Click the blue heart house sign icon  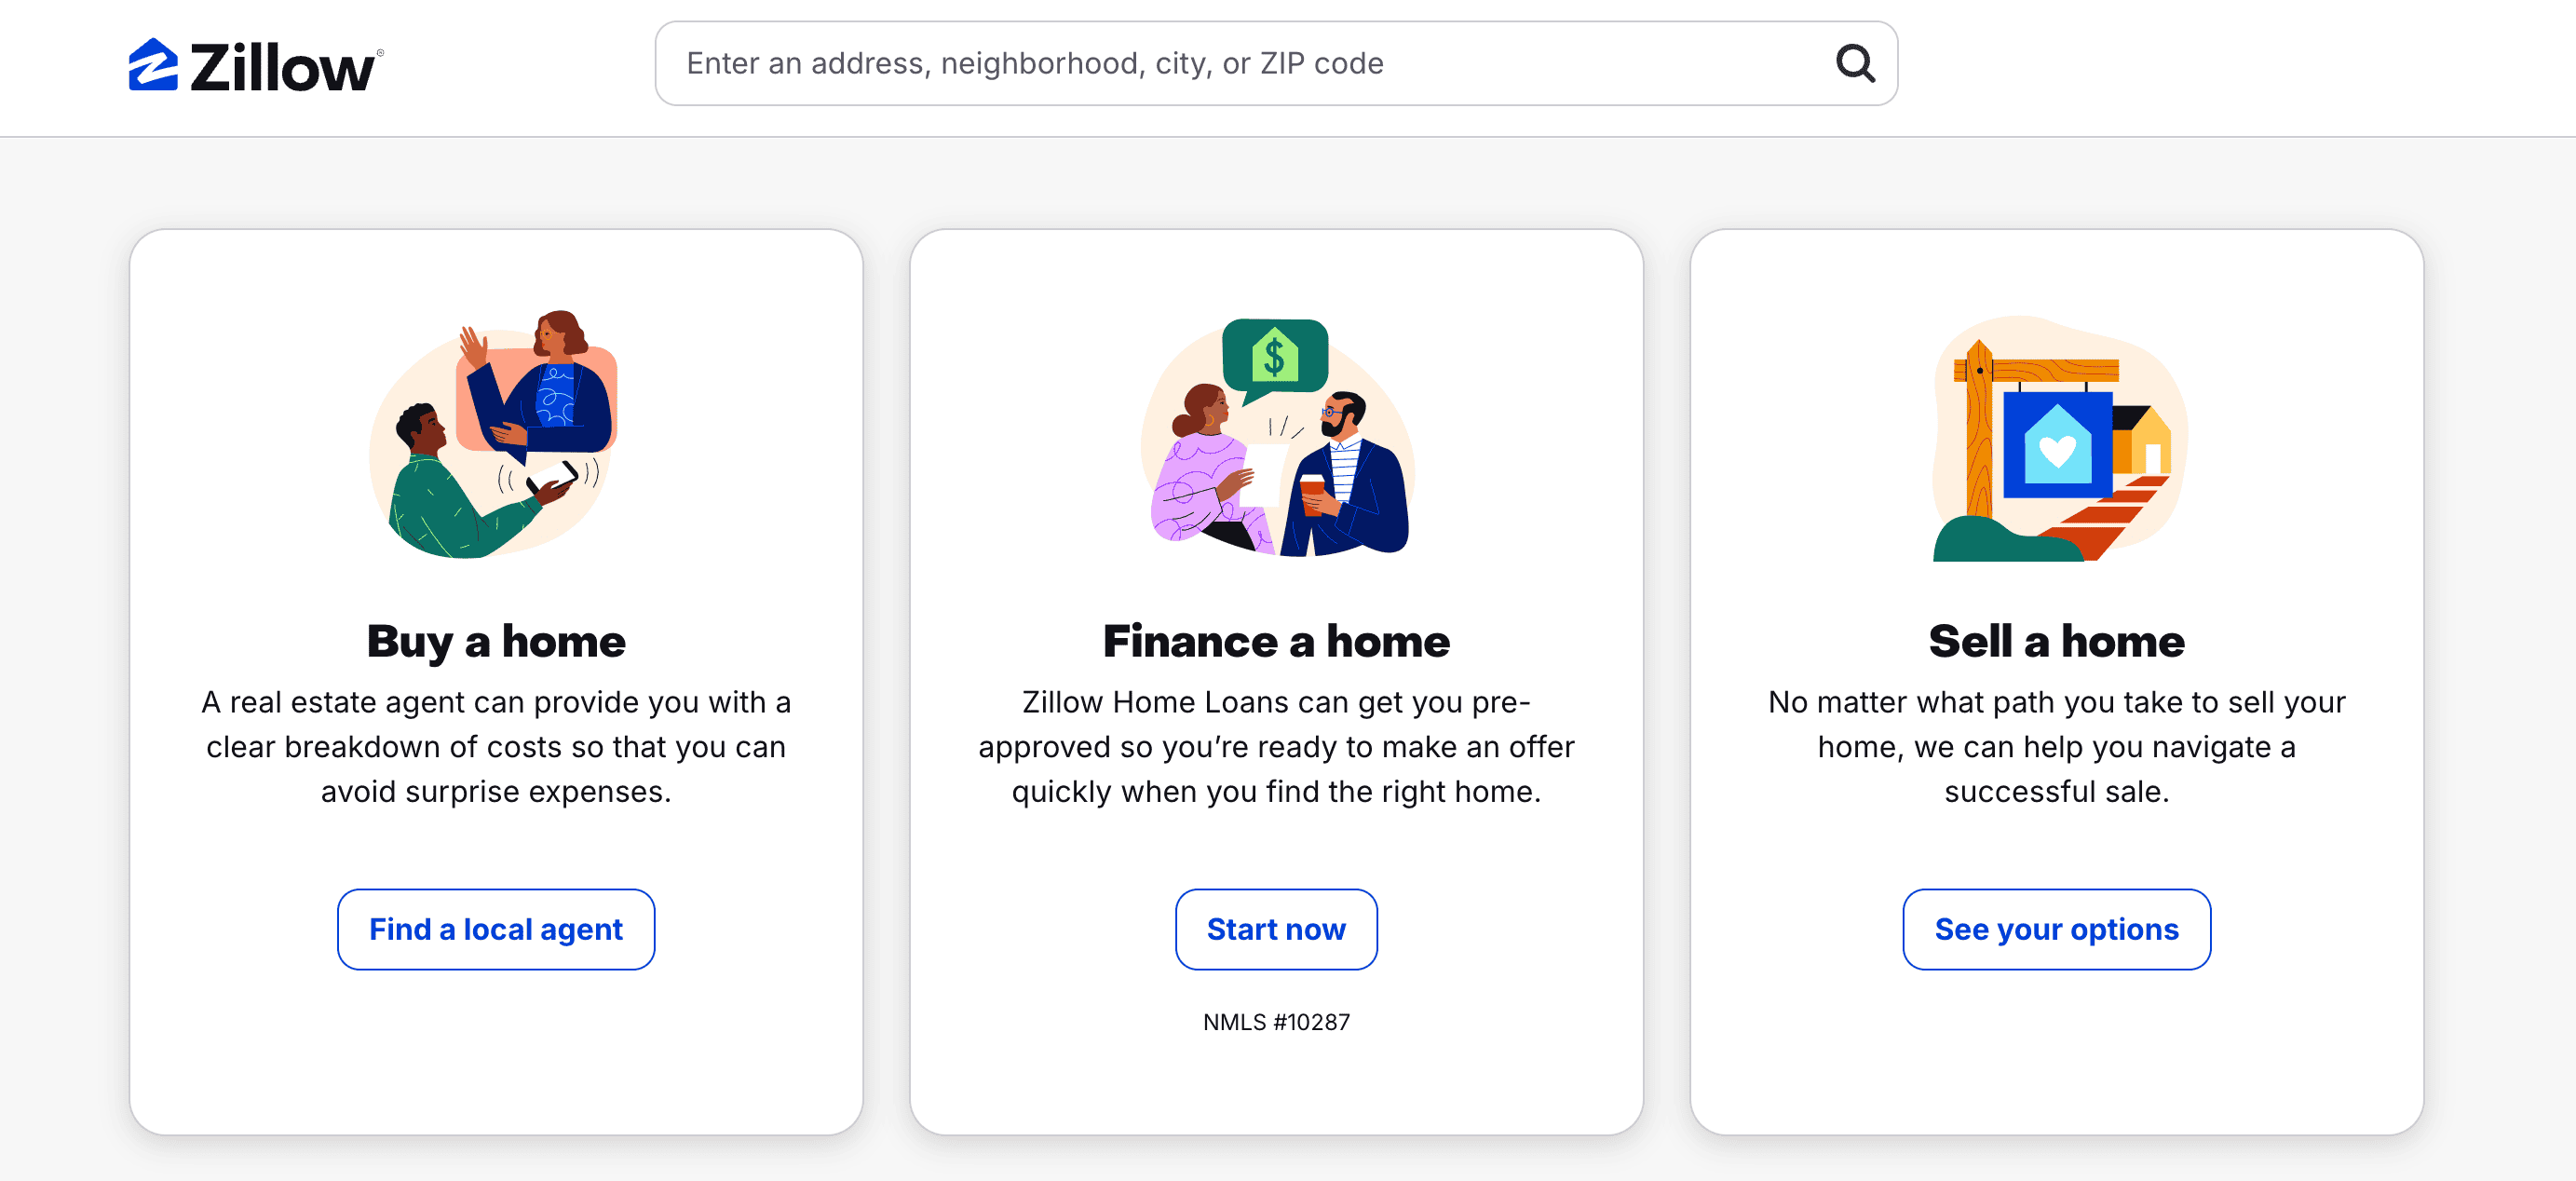pyautogui.click(x=2056, y=445)
